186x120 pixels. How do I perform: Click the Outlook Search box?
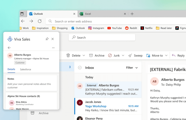click(x=102, y=37)
